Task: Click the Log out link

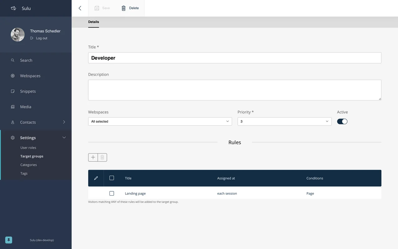Action: tap(41, 38)
